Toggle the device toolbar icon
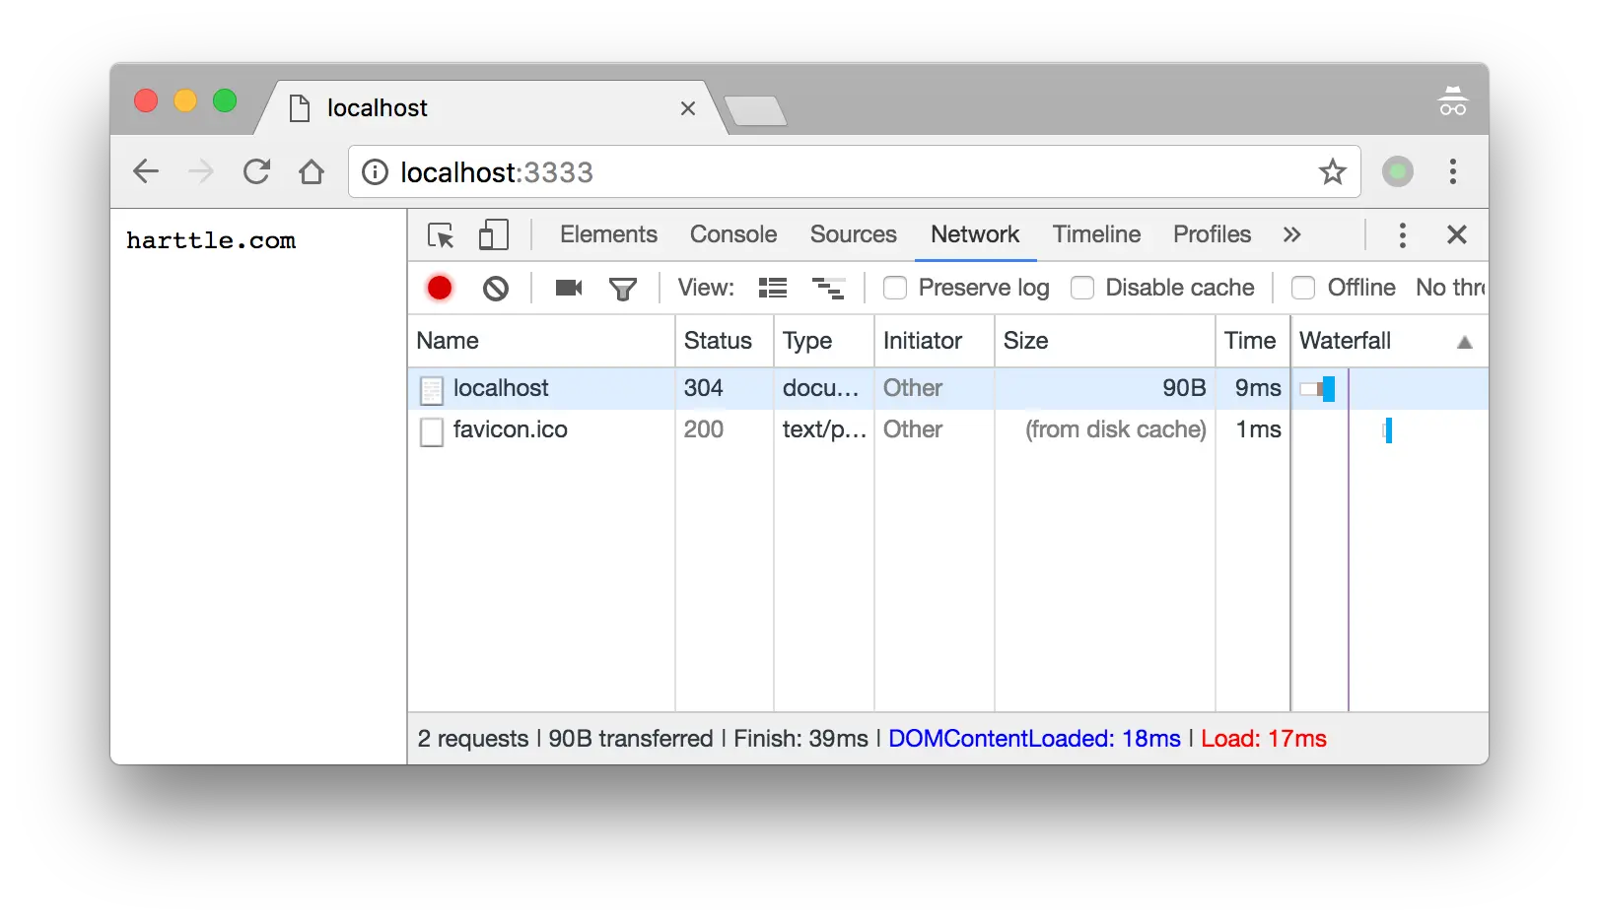This screenshot has height=922, width=1599. (493, 235)
